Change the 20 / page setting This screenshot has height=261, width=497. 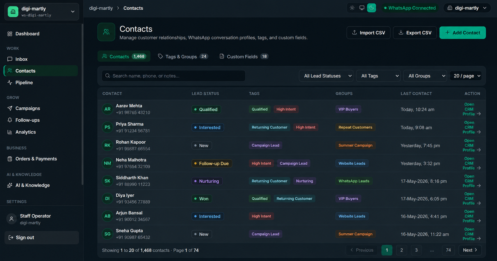tap(466, 76)
